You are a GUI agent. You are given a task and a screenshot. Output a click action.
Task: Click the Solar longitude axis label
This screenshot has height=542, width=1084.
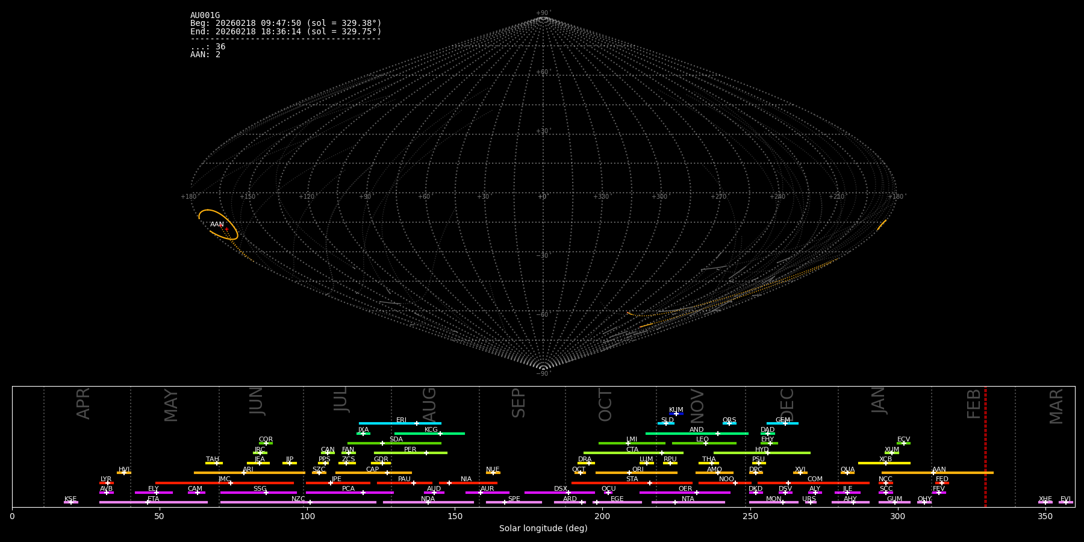(543, 528)
